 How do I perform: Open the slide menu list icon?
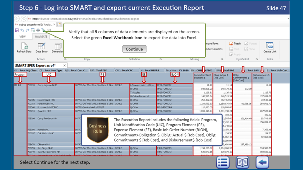pos(223,162)
